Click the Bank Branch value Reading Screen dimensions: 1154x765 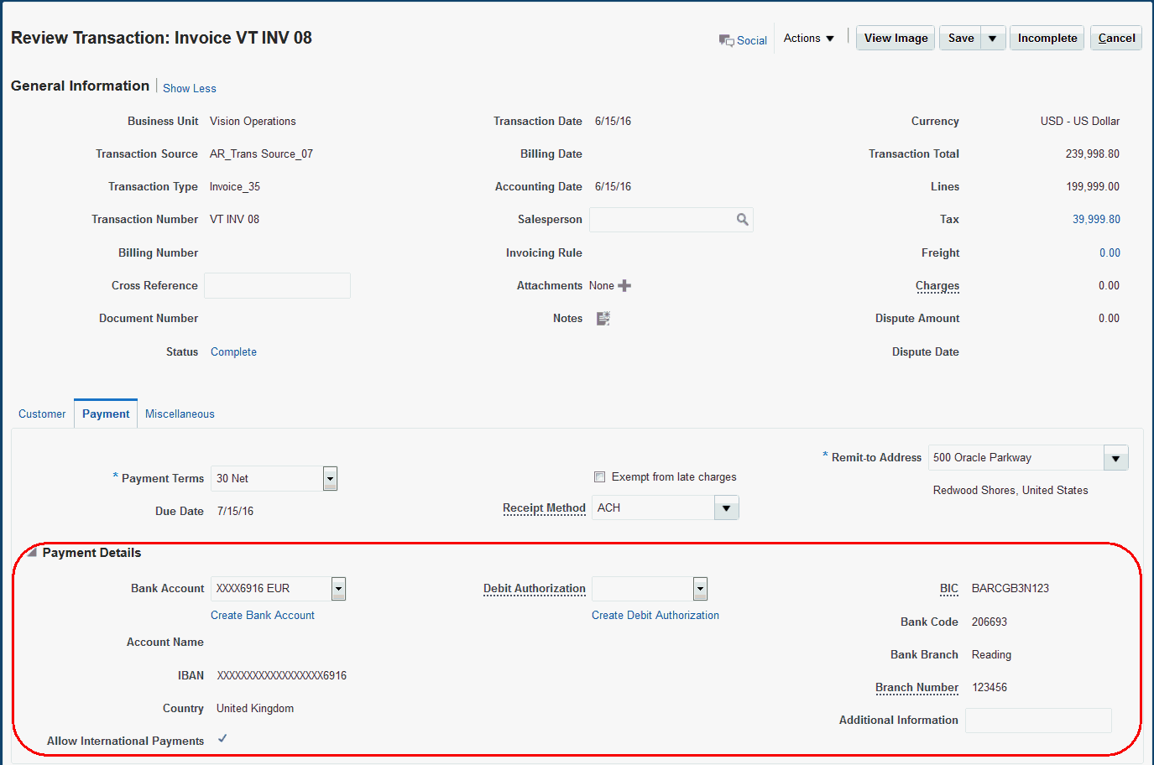(991, 655)
